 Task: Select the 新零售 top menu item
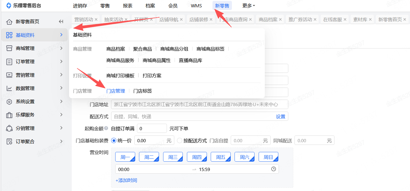coord(222,6)
